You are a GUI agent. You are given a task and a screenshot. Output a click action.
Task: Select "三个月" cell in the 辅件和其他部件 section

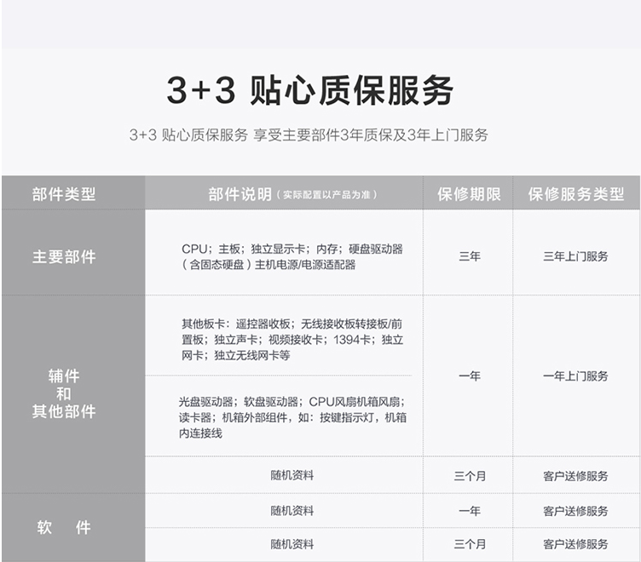(470, 476)
